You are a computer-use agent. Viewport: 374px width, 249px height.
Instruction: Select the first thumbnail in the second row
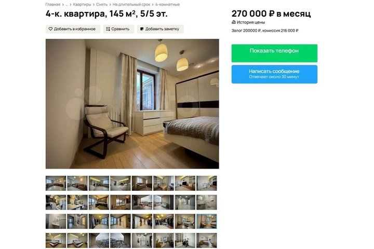click(x=56, y=202)
